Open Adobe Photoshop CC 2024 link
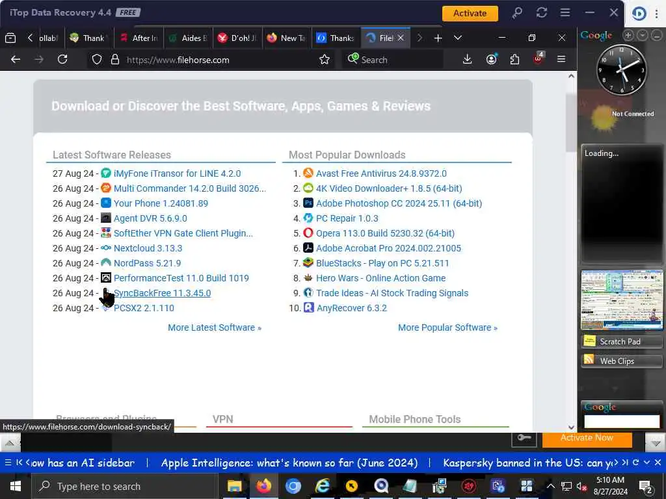 pyautogui.click(x=399, y=203)
